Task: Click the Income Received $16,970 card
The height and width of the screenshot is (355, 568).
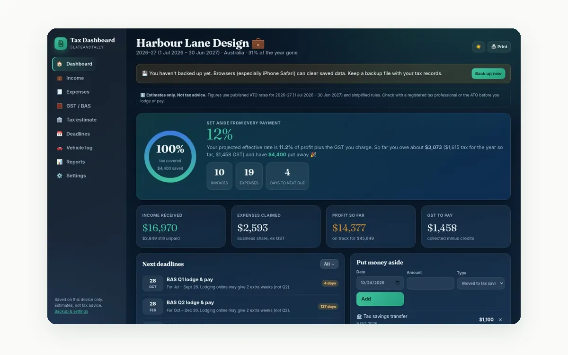Action: [x=181, y=226]
